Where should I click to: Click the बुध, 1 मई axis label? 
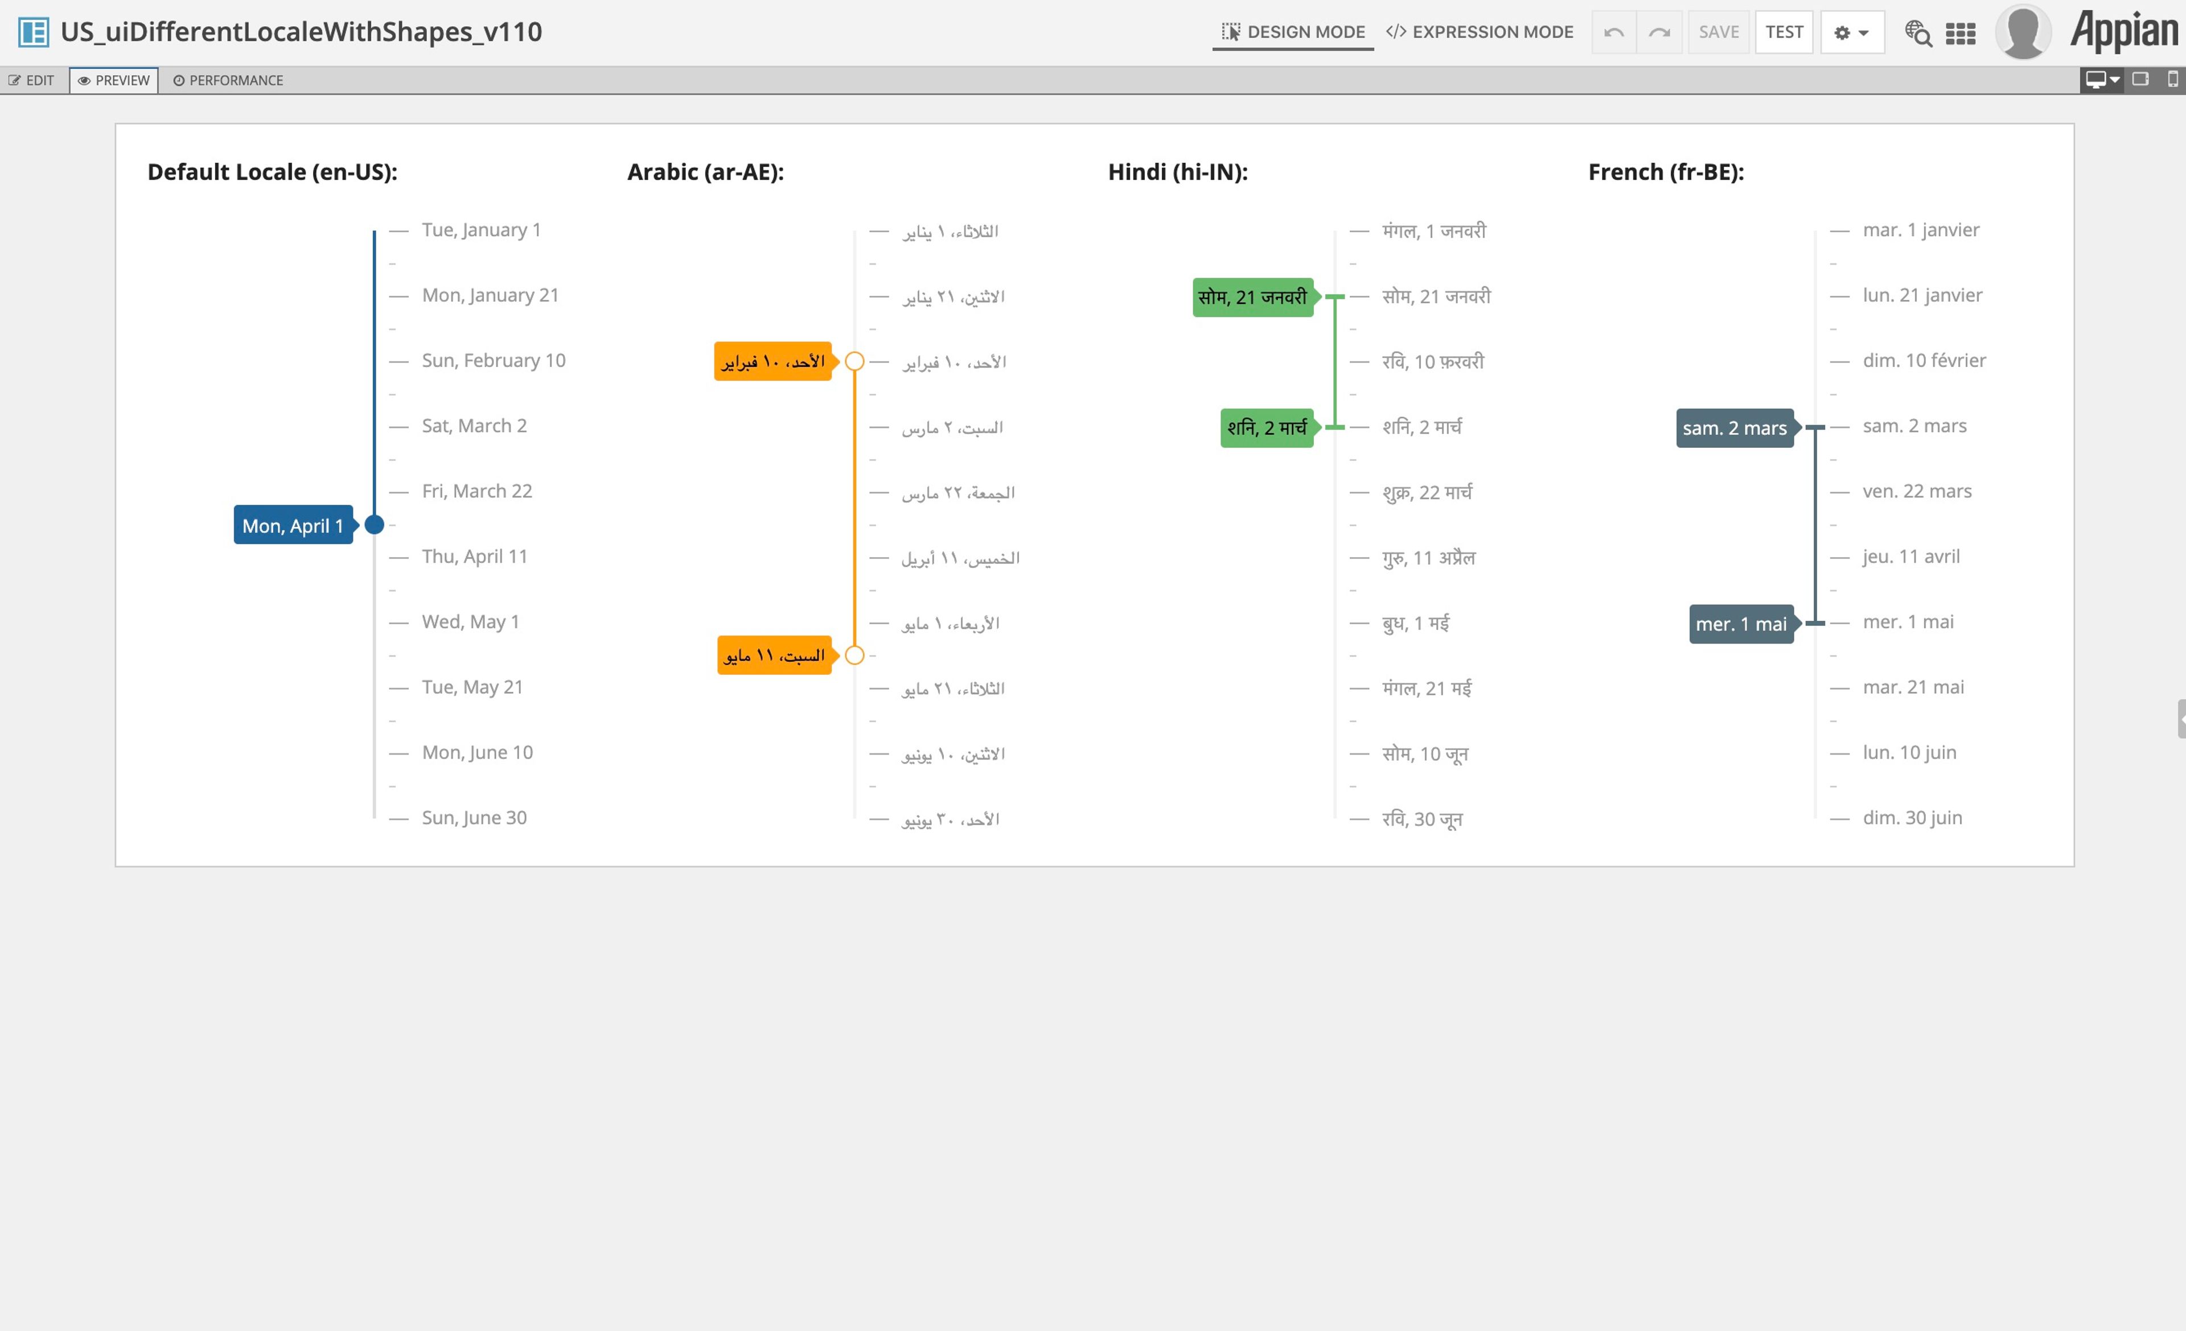[1415, 623]
